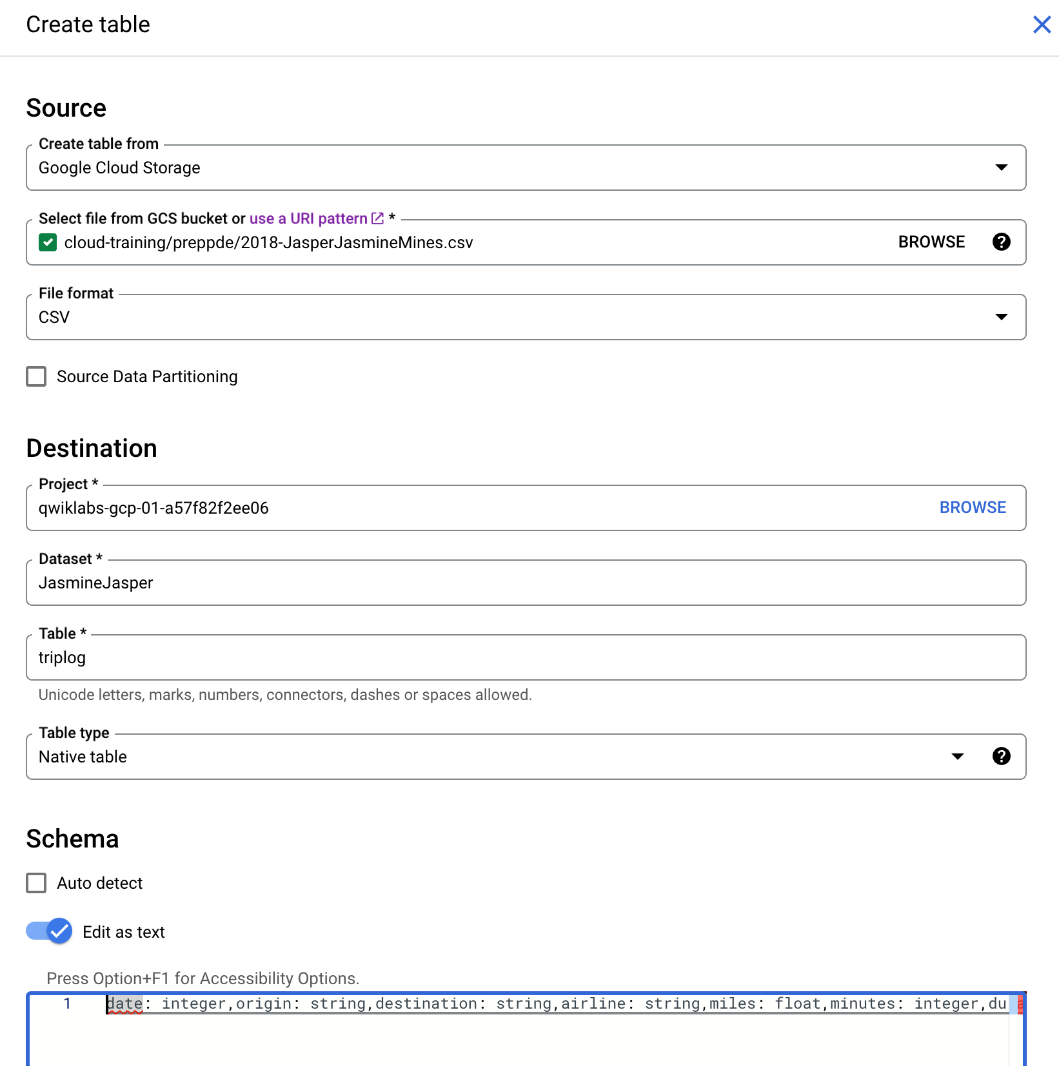Uncheck the selected GCS file checkmark

pos(48,242)
